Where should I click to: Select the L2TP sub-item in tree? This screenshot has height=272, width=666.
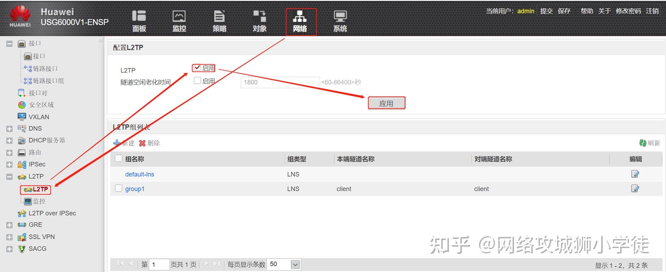pyautogui.click(x=36, y=189)
